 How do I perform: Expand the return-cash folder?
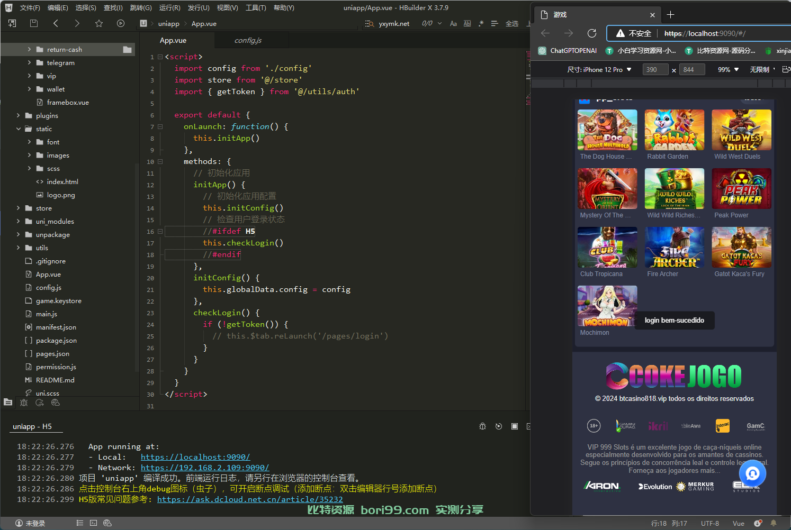29,49
